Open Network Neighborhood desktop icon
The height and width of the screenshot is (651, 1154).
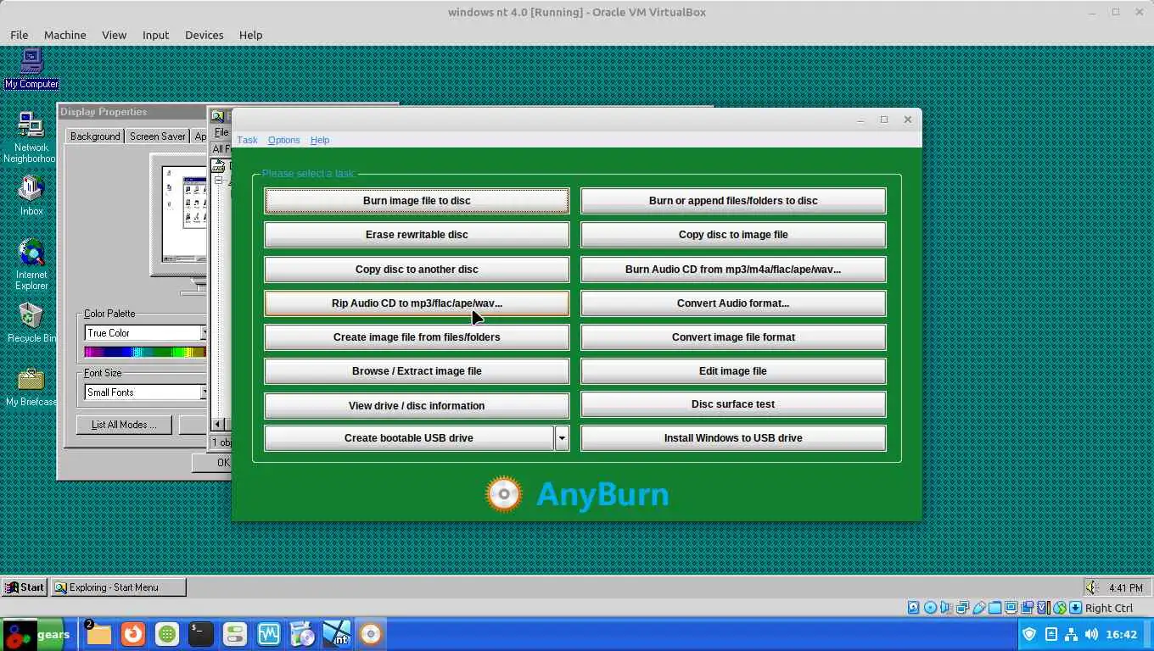(x=31, y=137)
